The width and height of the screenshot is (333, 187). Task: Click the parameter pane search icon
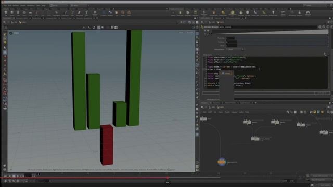[324, 27]
